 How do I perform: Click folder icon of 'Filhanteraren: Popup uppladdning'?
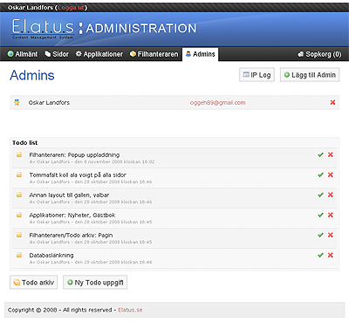(19, 154)
